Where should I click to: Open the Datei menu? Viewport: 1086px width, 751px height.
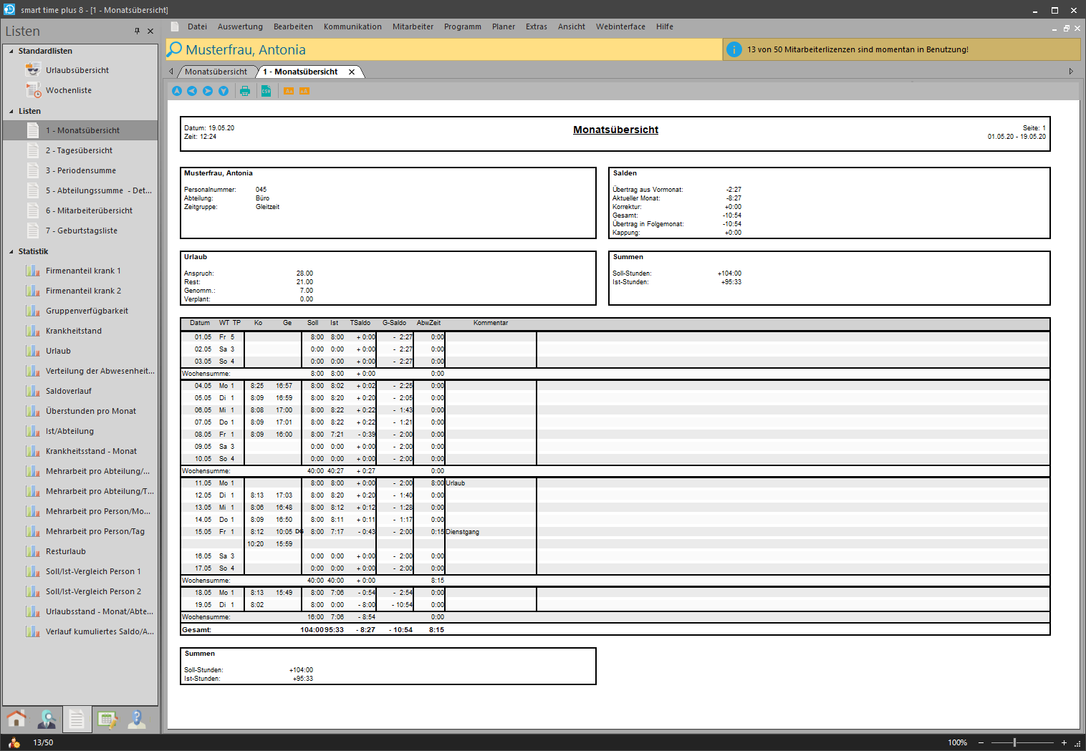pyautogui.click(x=197, y=26)
